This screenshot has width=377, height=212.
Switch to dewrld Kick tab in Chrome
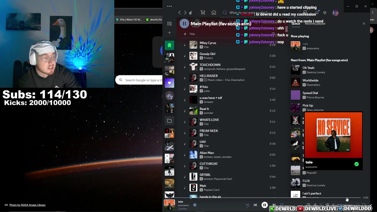(x=154, y=19)
